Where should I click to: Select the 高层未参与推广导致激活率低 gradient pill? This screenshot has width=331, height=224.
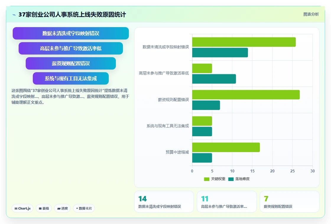coord(71,48)
